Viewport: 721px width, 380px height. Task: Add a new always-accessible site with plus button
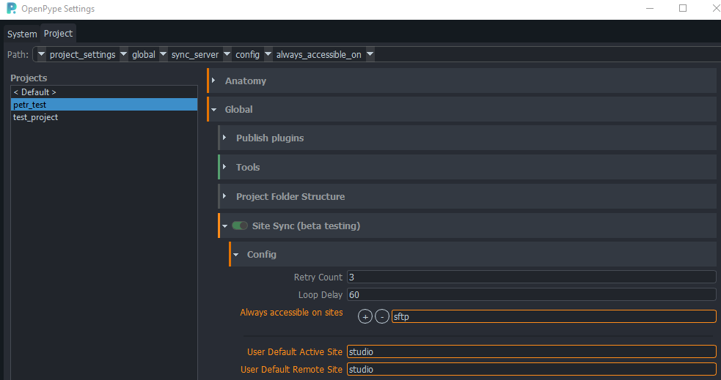coord(365,316)
